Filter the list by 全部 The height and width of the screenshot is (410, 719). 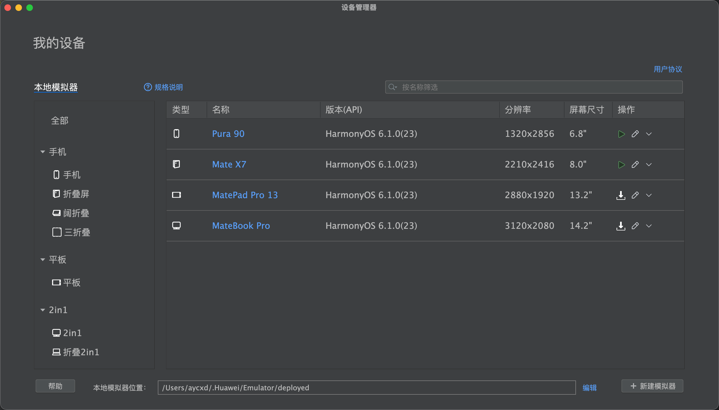click(60, 121)
